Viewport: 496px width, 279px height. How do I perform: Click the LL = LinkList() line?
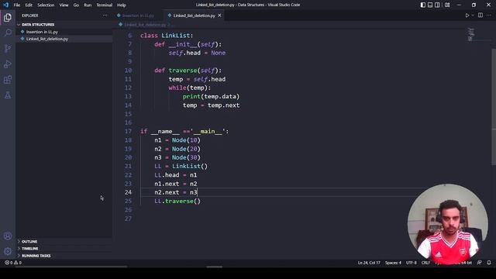coord(181,166)
